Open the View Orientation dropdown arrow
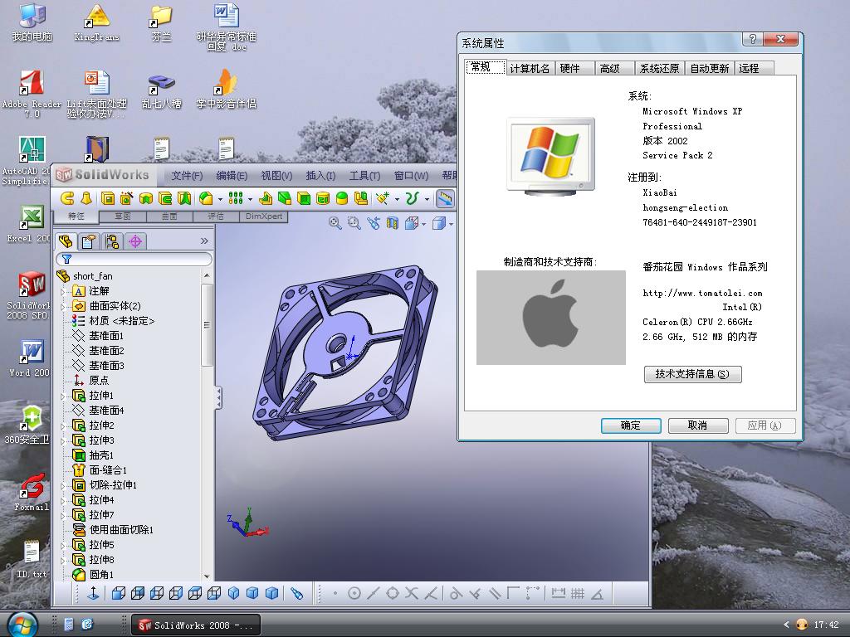This screenshot has width=850, height=637. (423, 224)
